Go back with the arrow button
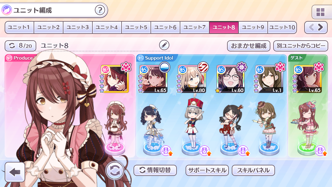The height and width of the screenshot is (187, 332). pos(15,172)
